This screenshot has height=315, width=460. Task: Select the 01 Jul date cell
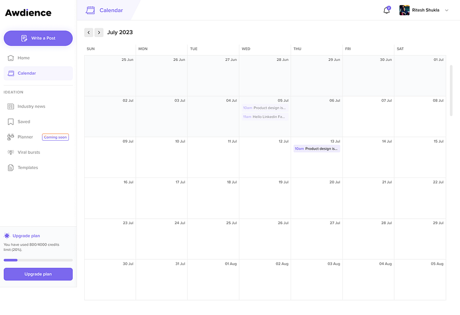point(420,76)
